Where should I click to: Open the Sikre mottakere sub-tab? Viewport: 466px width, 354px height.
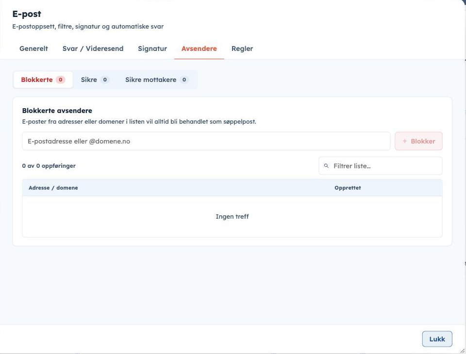pyautogui.click(x=157, y=80)
